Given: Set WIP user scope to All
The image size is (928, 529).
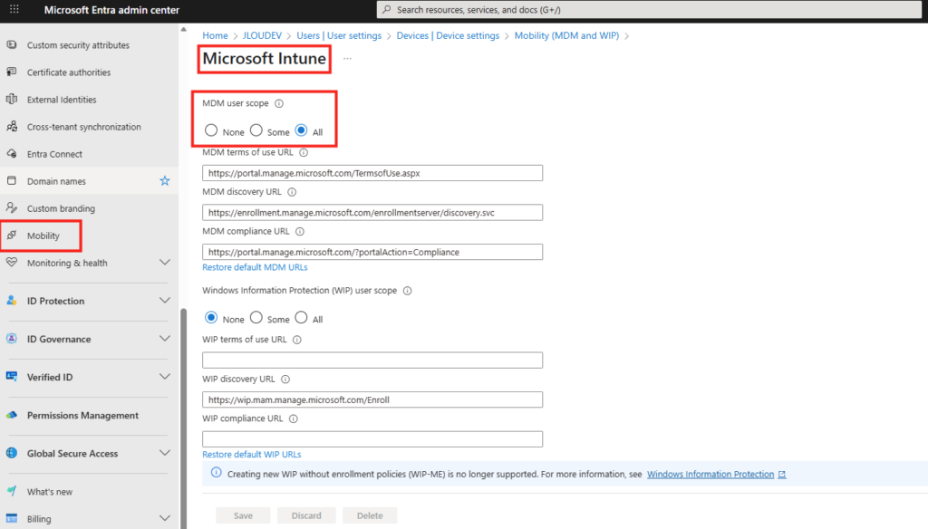Looking at the screenshot, I should point(302,318).
